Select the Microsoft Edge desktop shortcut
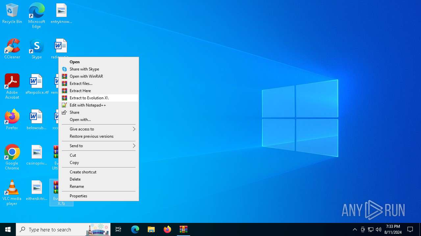 [x=37, y=16]
